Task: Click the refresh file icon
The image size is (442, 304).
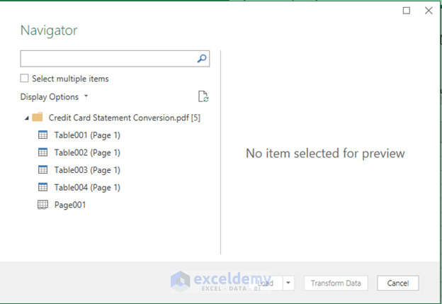Action: (203, 97)
